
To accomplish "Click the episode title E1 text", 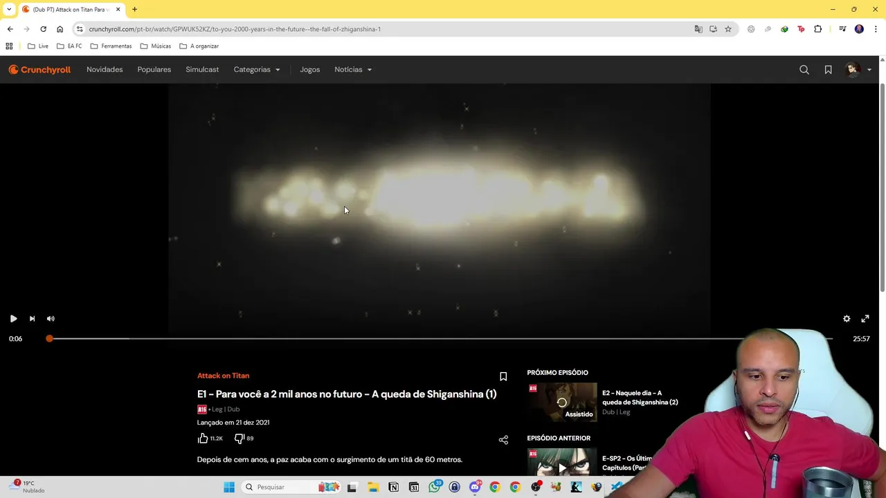I will coord(347,394).
